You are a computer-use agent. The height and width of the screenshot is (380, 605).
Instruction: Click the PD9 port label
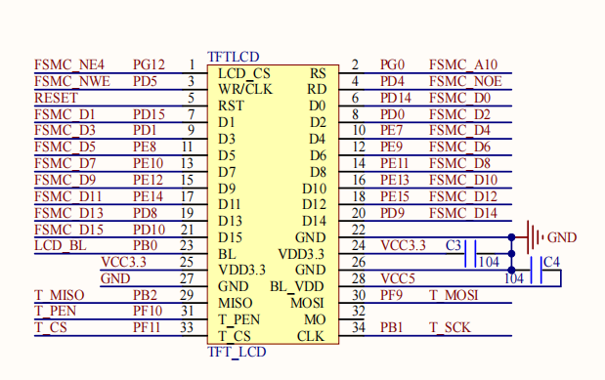point(392,213)
